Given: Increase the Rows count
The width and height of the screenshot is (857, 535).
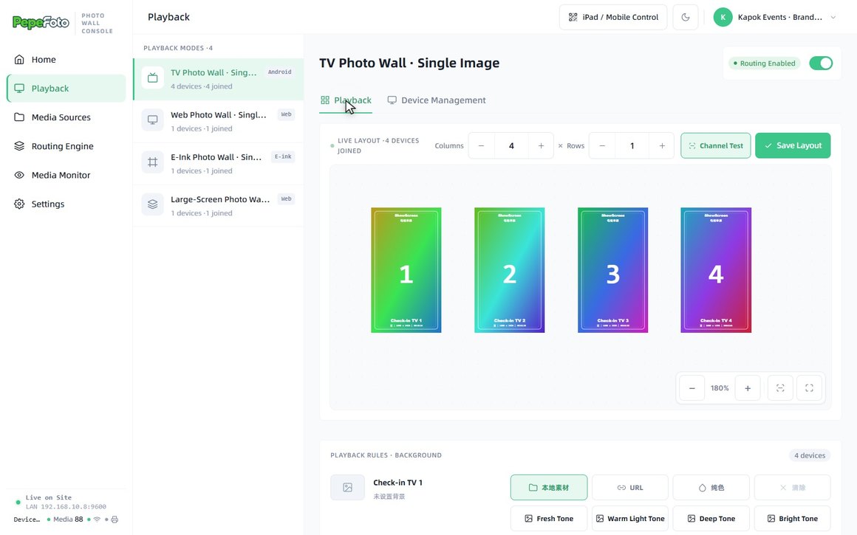Looking at the screenshot, I should point(662,146).
